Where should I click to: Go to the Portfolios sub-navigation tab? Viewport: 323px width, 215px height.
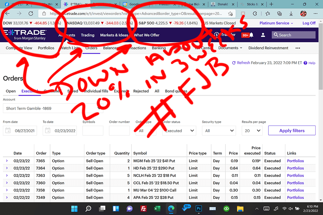pyautogui.click(x=46, y=48)
